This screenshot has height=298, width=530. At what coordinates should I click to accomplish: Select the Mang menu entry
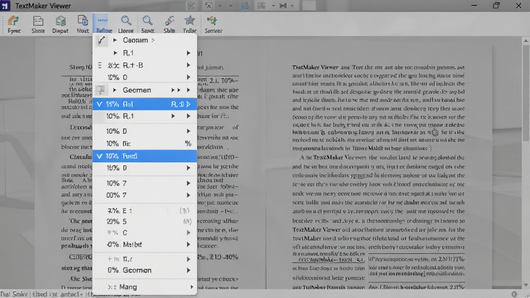[145, 287]
